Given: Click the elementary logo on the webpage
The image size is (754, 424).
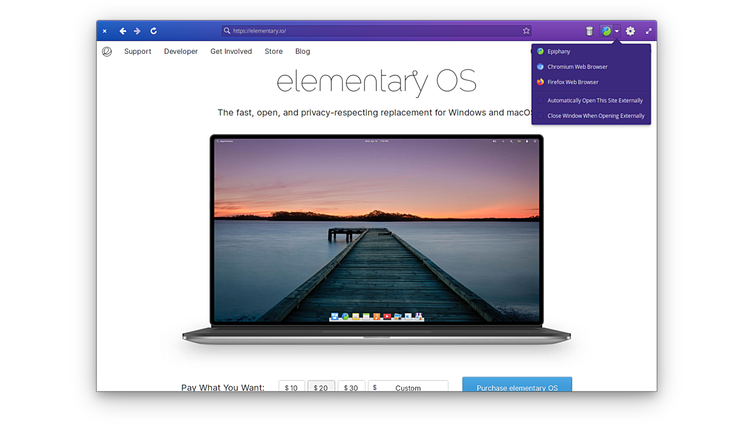Looking at the screenshot, I should (107, 51).
